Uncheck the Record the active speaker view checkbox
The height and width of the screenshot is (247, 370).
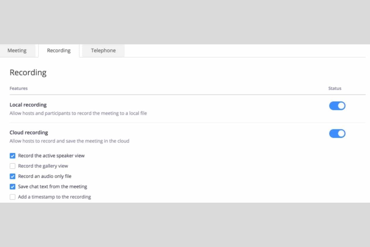[x=13, y=156]
